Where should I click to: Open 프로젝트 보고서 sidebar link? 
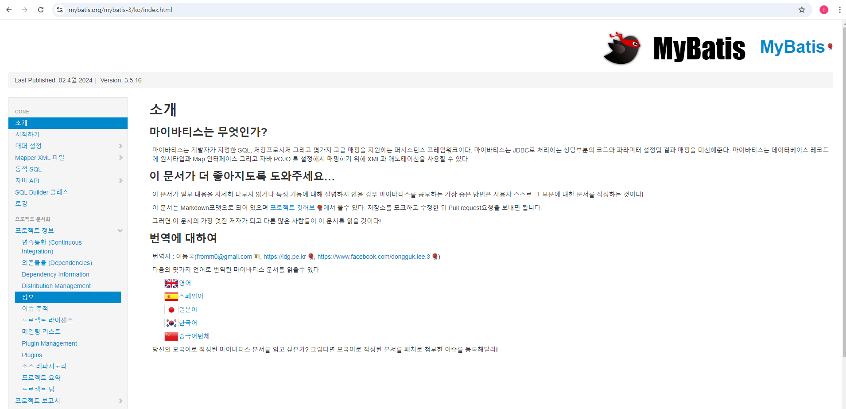(38, 401)
